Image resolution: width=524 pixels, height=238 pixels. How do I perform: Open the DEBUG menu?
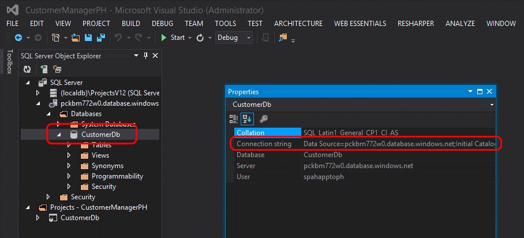coord(162,24)
